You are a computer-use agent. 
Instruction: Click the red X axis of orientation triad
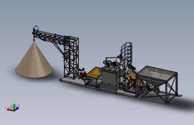[10, 110]
